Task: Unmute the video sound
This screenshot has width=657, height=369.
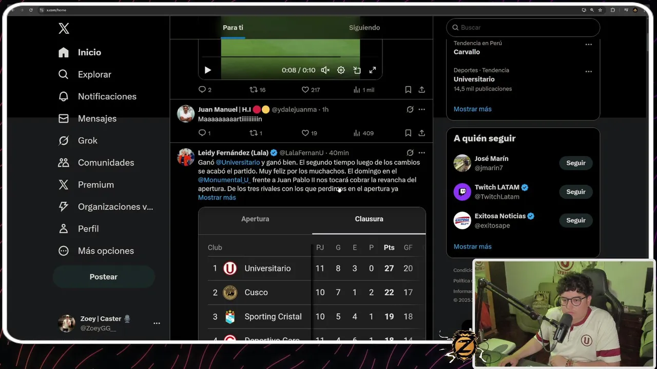Action: pyautogui.click(x=325, y=70)
